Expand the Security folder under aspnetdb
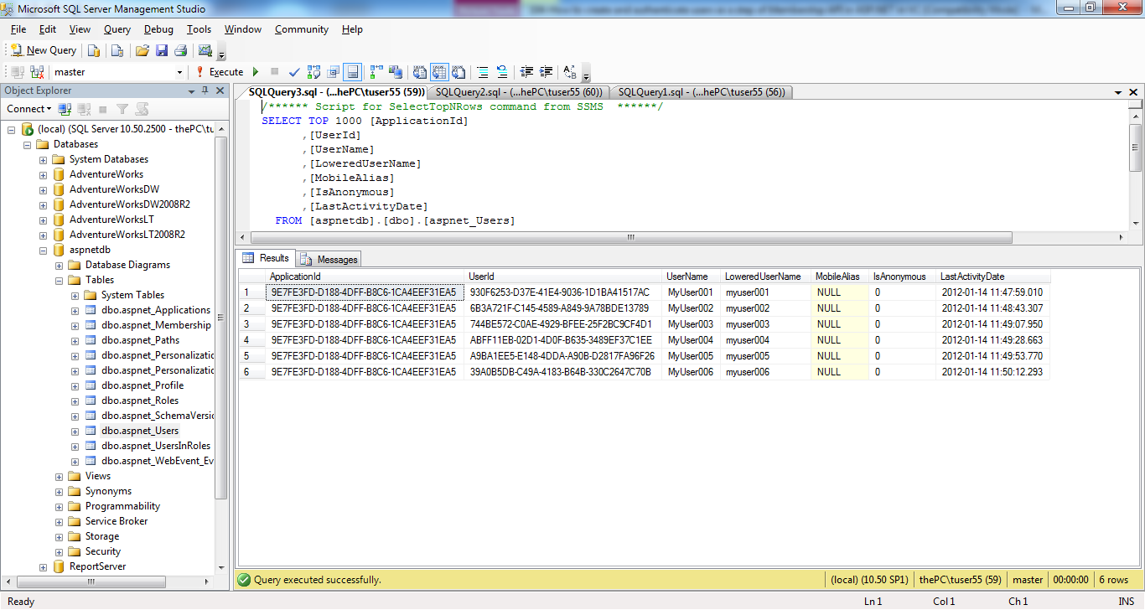1145x610 pixels. 59,551
